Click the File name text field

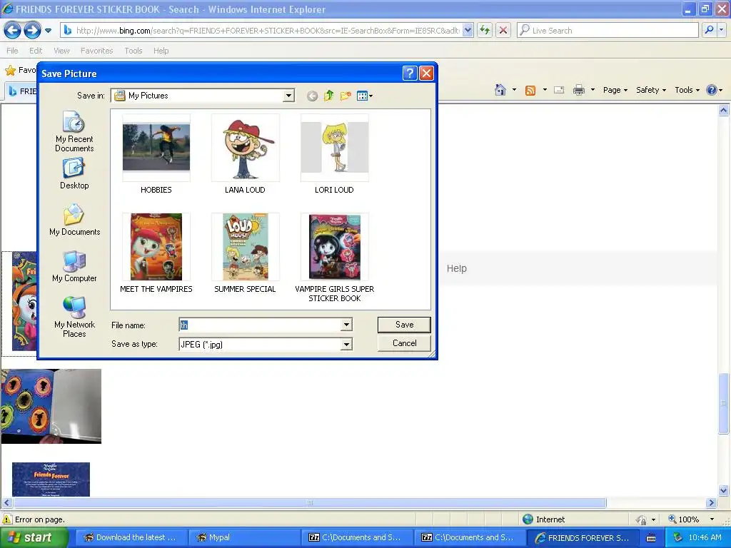[260, 325]
